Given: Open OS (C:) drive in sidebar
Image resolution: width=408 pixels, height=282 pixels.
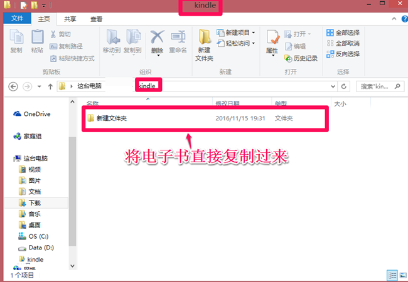Looking at the screenshot, I should click(x=33, y=236).
